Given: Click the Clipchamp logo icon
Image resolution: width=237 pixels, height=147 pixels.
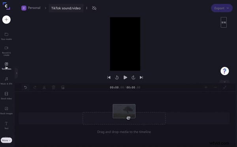Looking at the screenshot, I should (6, 6).
